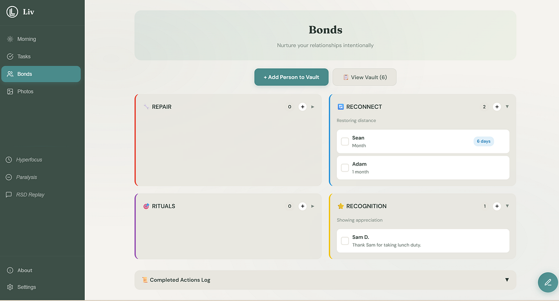
Task: Collapse the Reconnect section arrow
Action: (507, 107)
